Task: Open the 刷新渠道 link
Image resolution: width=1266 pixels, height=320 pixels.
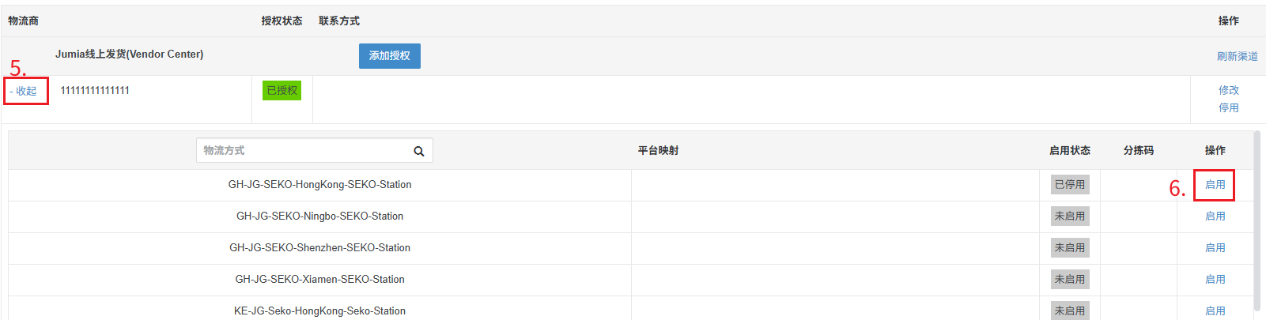Action: click(x=1238, y=56)
